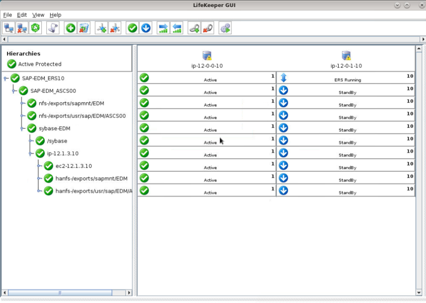Image resolution: width=426 pixels, height=303 pixels.
Task: Select the /sybase resource in hierarchy tree
Action: [57, 141]
